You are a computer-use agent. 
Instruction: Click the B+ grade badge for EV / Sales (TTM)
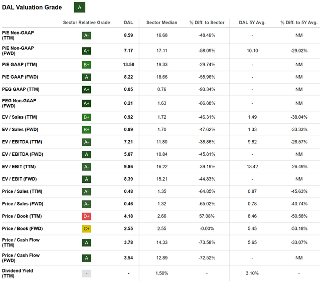coord(87,117)
